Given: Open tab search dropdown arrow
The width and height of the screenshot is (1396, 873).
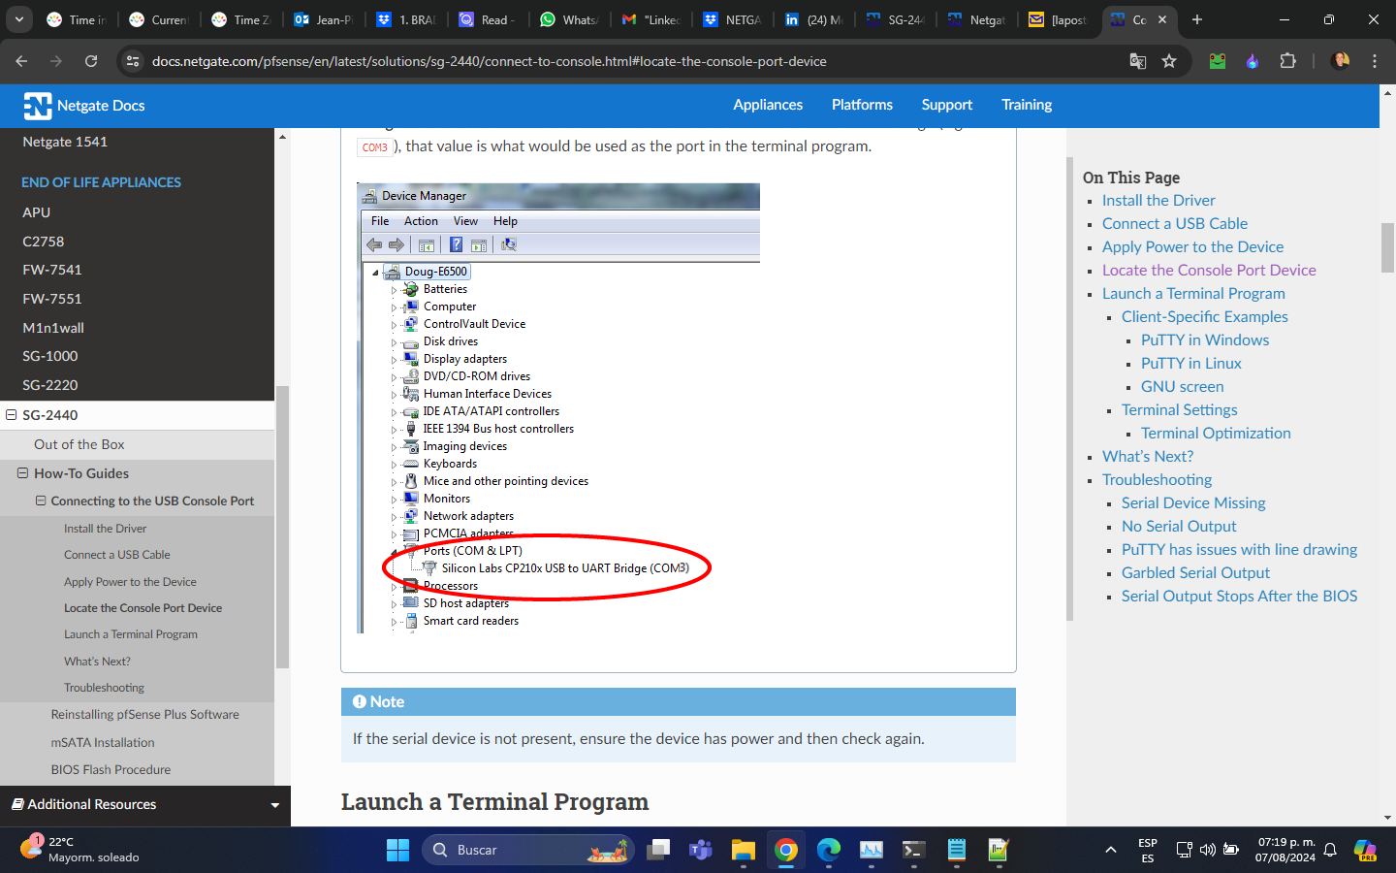Looking at the screenshot, I should pos(19,19).
